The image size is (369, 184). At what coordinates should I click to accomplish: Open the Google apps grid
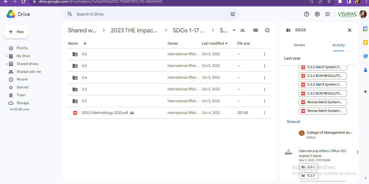(x=328, y=14)
